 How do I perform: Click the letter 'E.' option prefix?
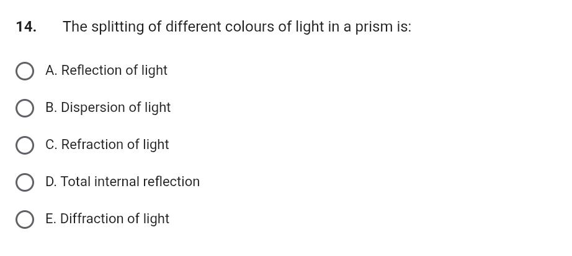tap(51, 219)
